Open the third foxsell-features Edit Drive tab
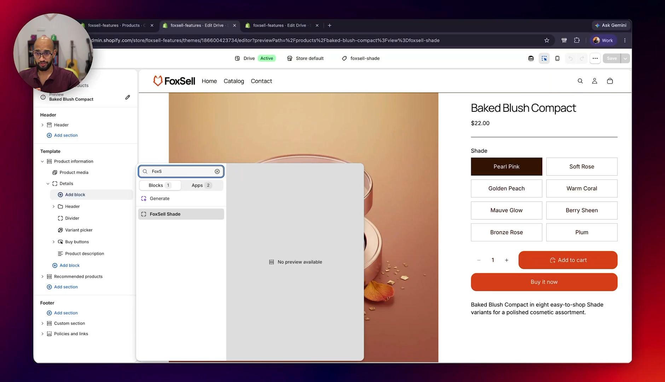Image resolution: width=665 pixels, height=382 pixels. click(282, 25)
